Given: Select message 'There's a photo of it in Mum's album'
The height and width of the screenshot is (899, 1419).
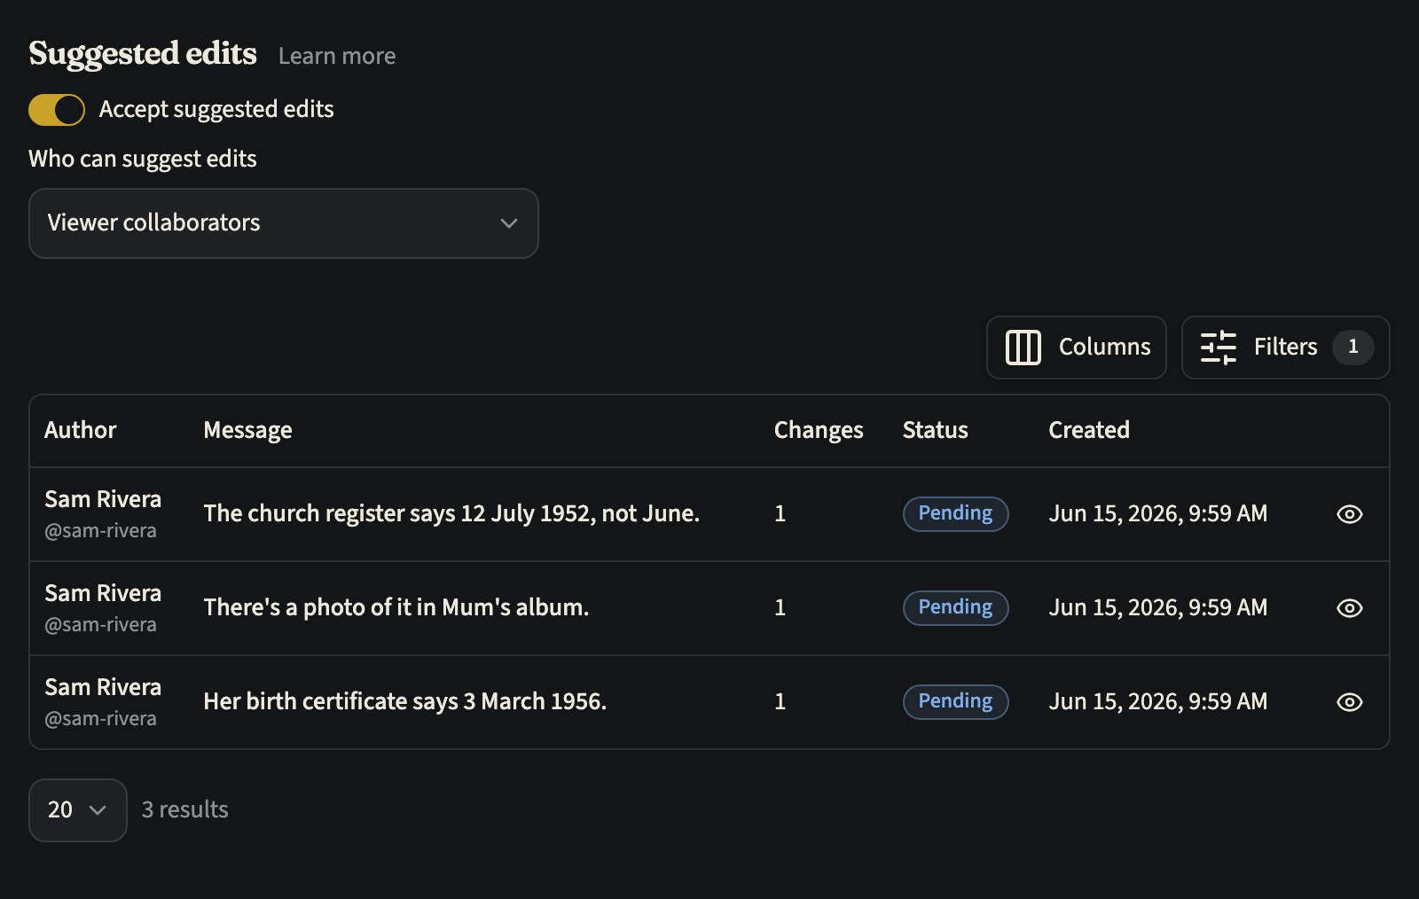Looking at the screenshot, I should pyautogui.click(x=396, y=607).
